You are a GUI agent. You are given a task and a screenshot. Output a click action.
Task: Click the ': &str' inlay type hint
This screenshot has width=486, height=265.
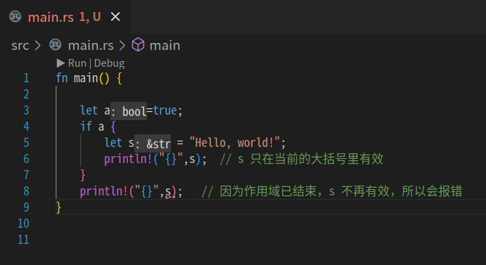click(x=153, y=143)
